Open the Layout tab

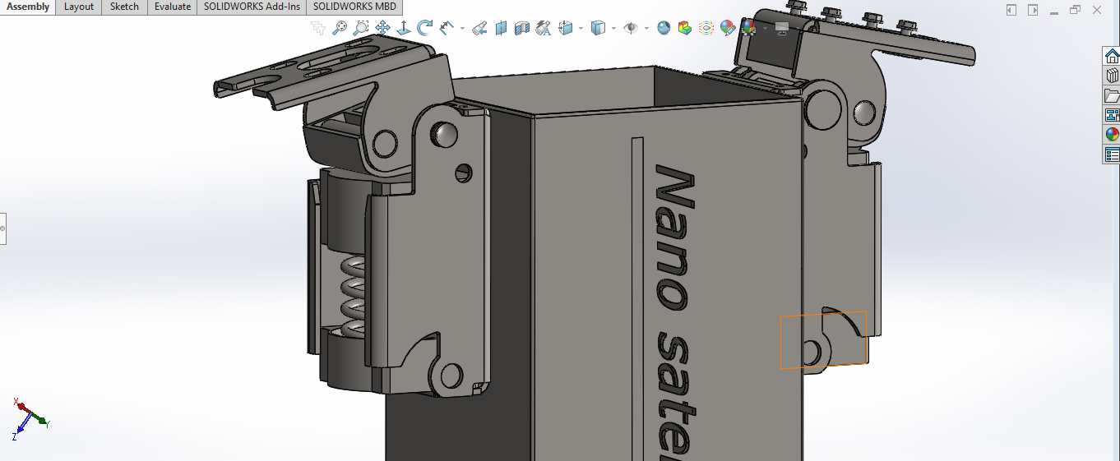tap(79, 7)
